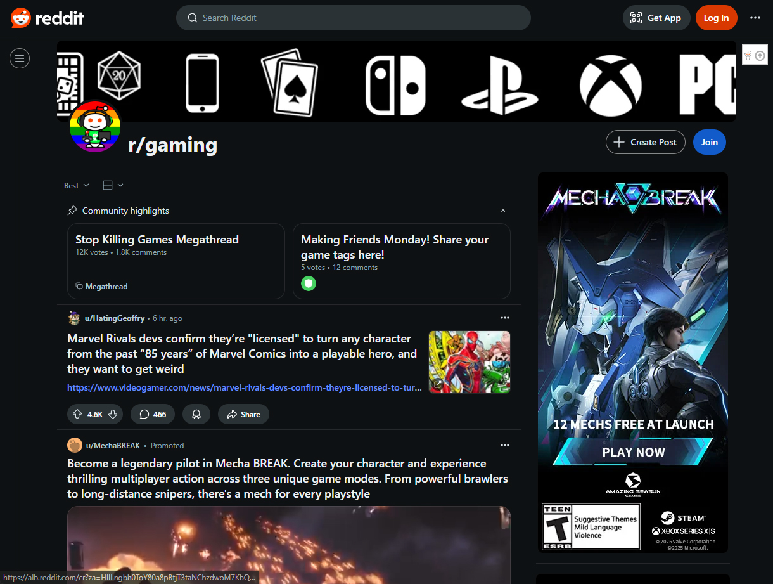This screenshot has height=584, width=773.
Task: Click the Get App button
Action: (x=656, y=18)
